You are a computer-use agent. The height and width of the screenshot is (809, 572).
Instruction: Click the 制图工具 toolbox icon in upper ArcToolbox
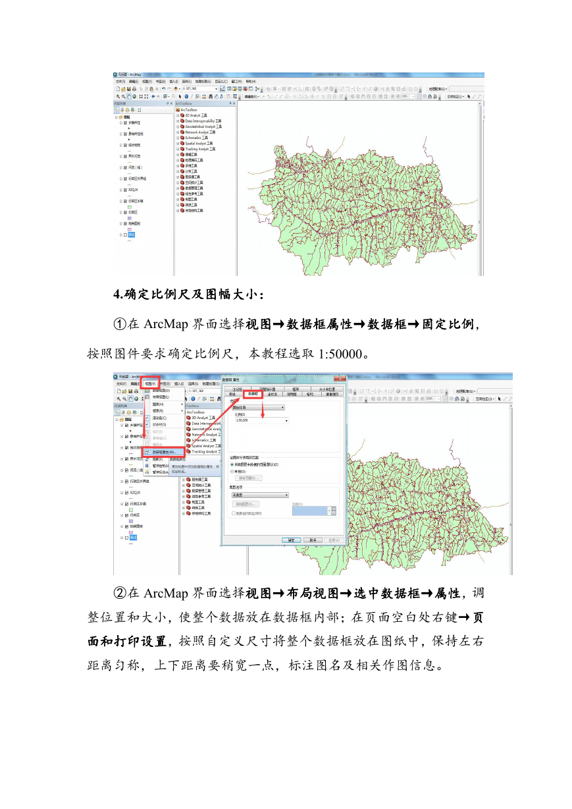[x=182, y=199]
